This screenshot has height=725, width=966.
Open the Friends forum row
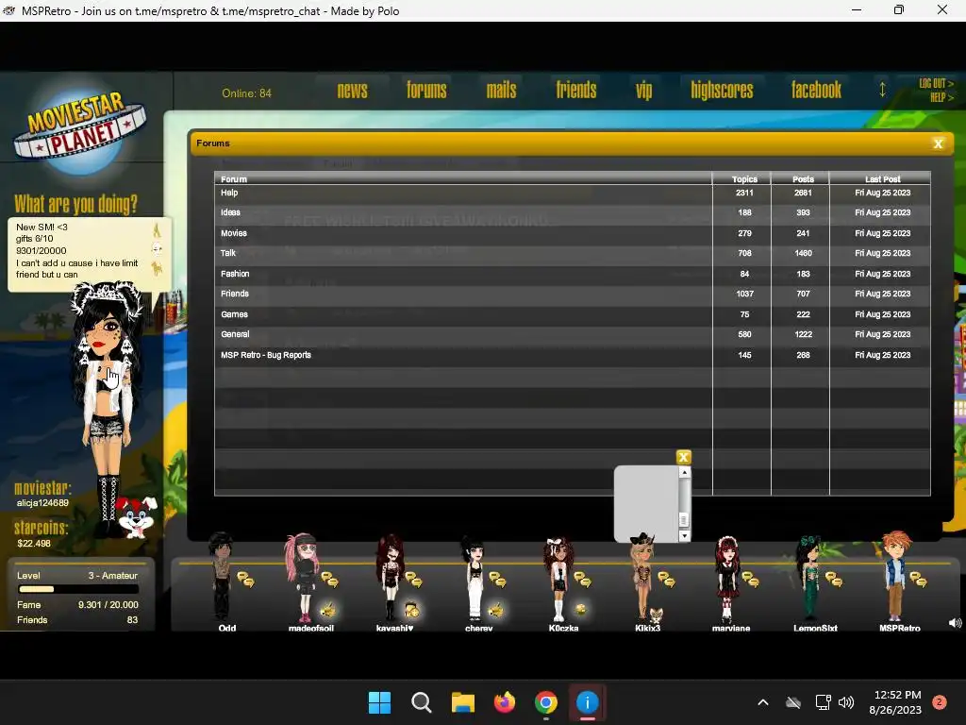tap(573, 295)
